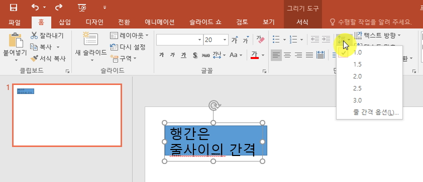Select 2.0 line spacing
The width and height of the screenshot is (423, 182).
(x=369, y=76)
